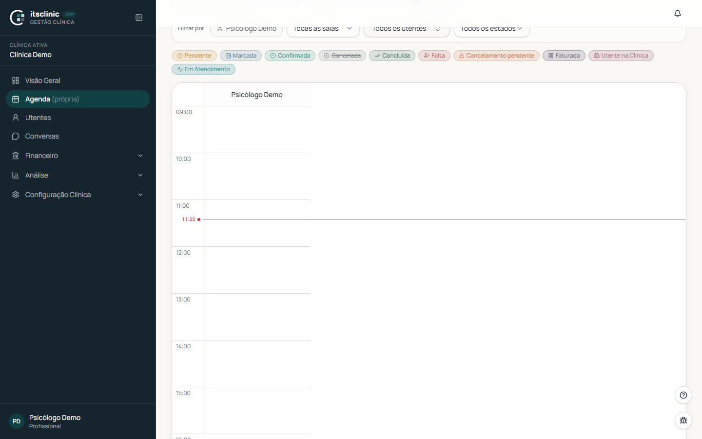Expand Configuração Clínica menu
Screen dimensions: 702x439
click(78, 195)
